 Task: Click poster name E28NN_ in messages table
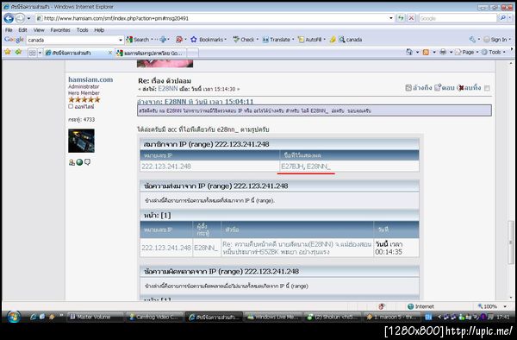pyautogui.click(x=205, y=248)
